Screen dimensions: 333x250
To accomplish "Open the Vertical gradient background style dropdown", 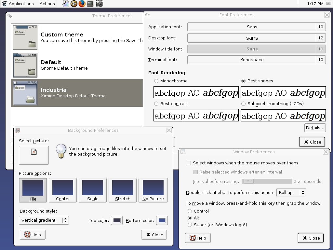I will point(44,220).
